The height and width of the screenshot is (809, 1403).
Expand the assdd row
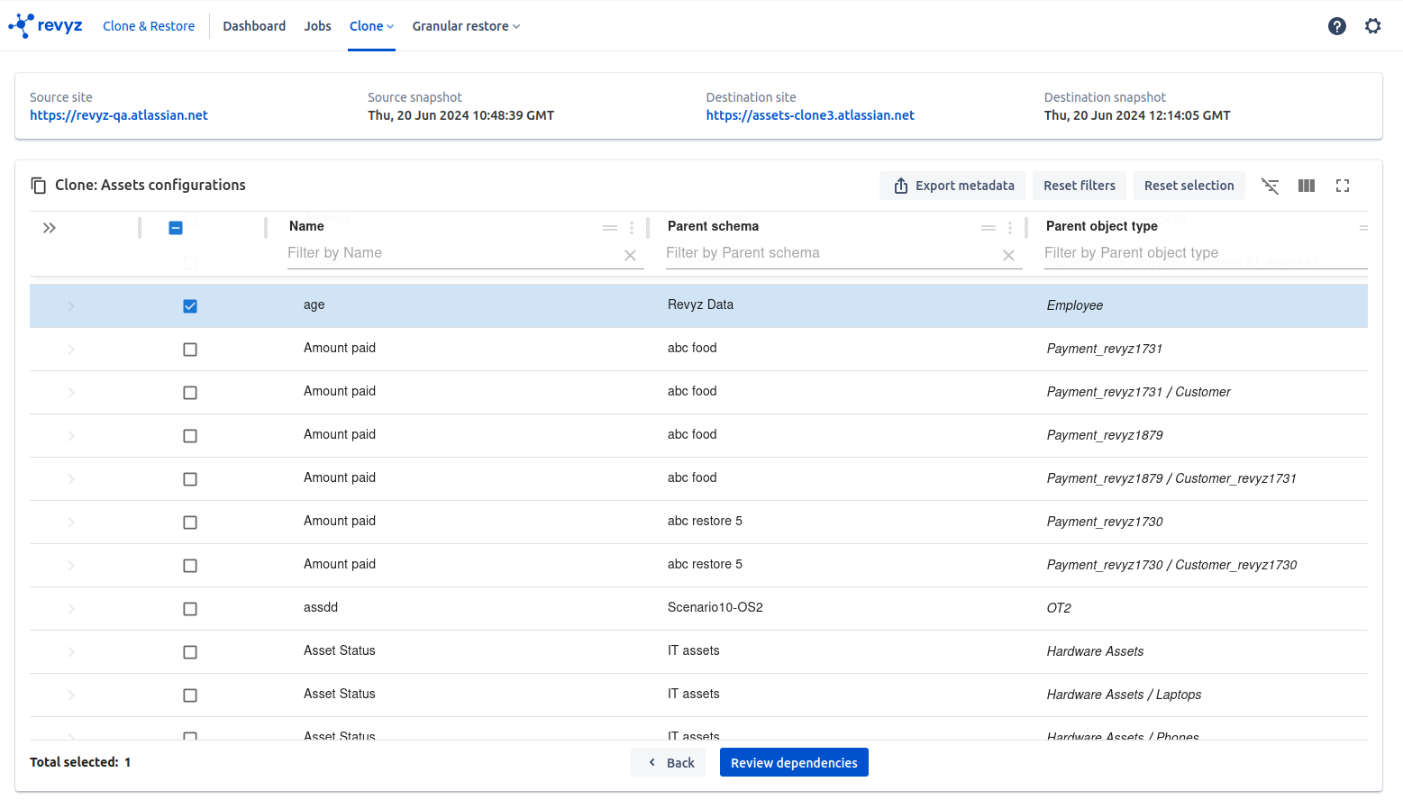point(71,609)
